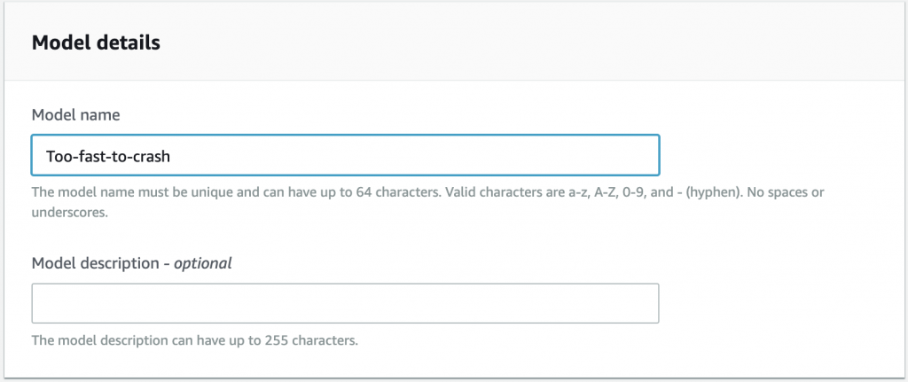Viewport: 908px width, 382px height.
Task: Focus the empty Model description text box
Action: click(345, 303)
